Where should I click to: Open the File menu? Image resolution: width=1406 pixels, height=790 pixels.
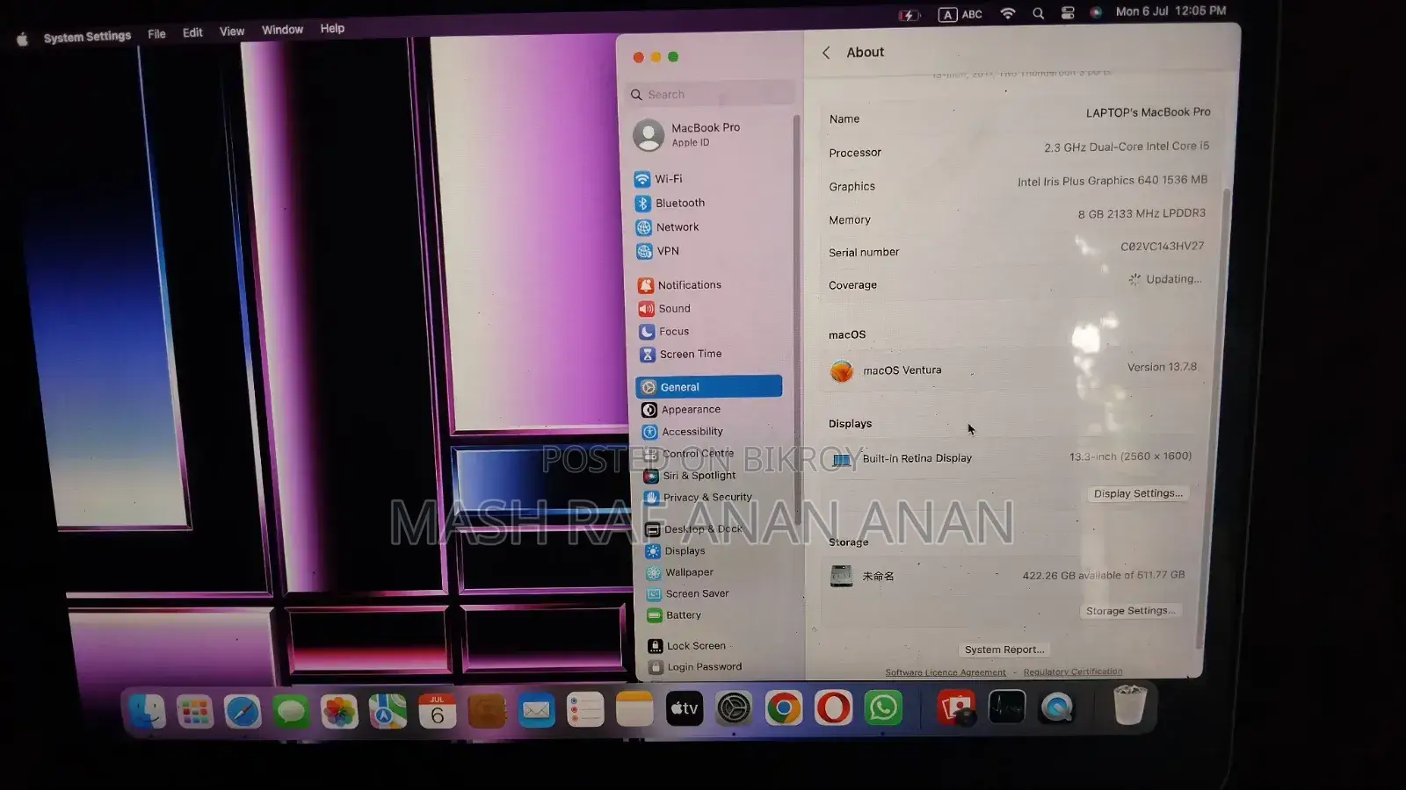tap(156, 34)
